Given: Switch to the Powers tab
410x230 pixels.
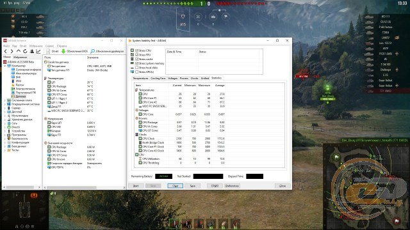Looking at the screenshot, I should point(184,78).
